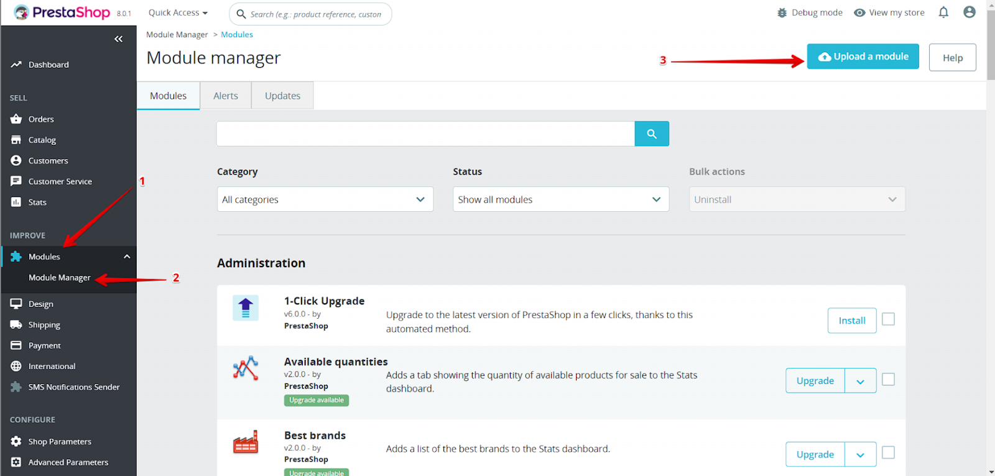Viewport: 995px width, 476px height.
Task: Click the Debug mode label
Action: pos(817,12)
